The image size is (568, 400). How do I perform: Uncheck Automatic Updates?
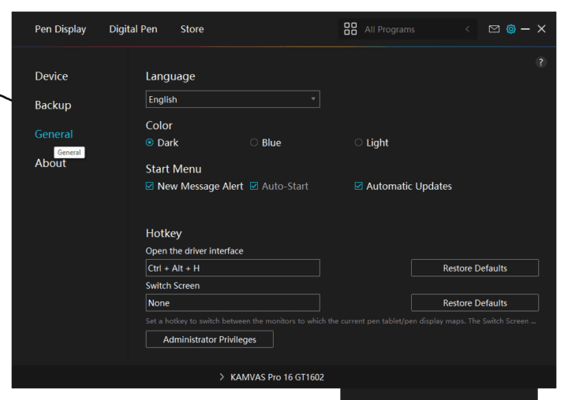[x=359, y=187]
